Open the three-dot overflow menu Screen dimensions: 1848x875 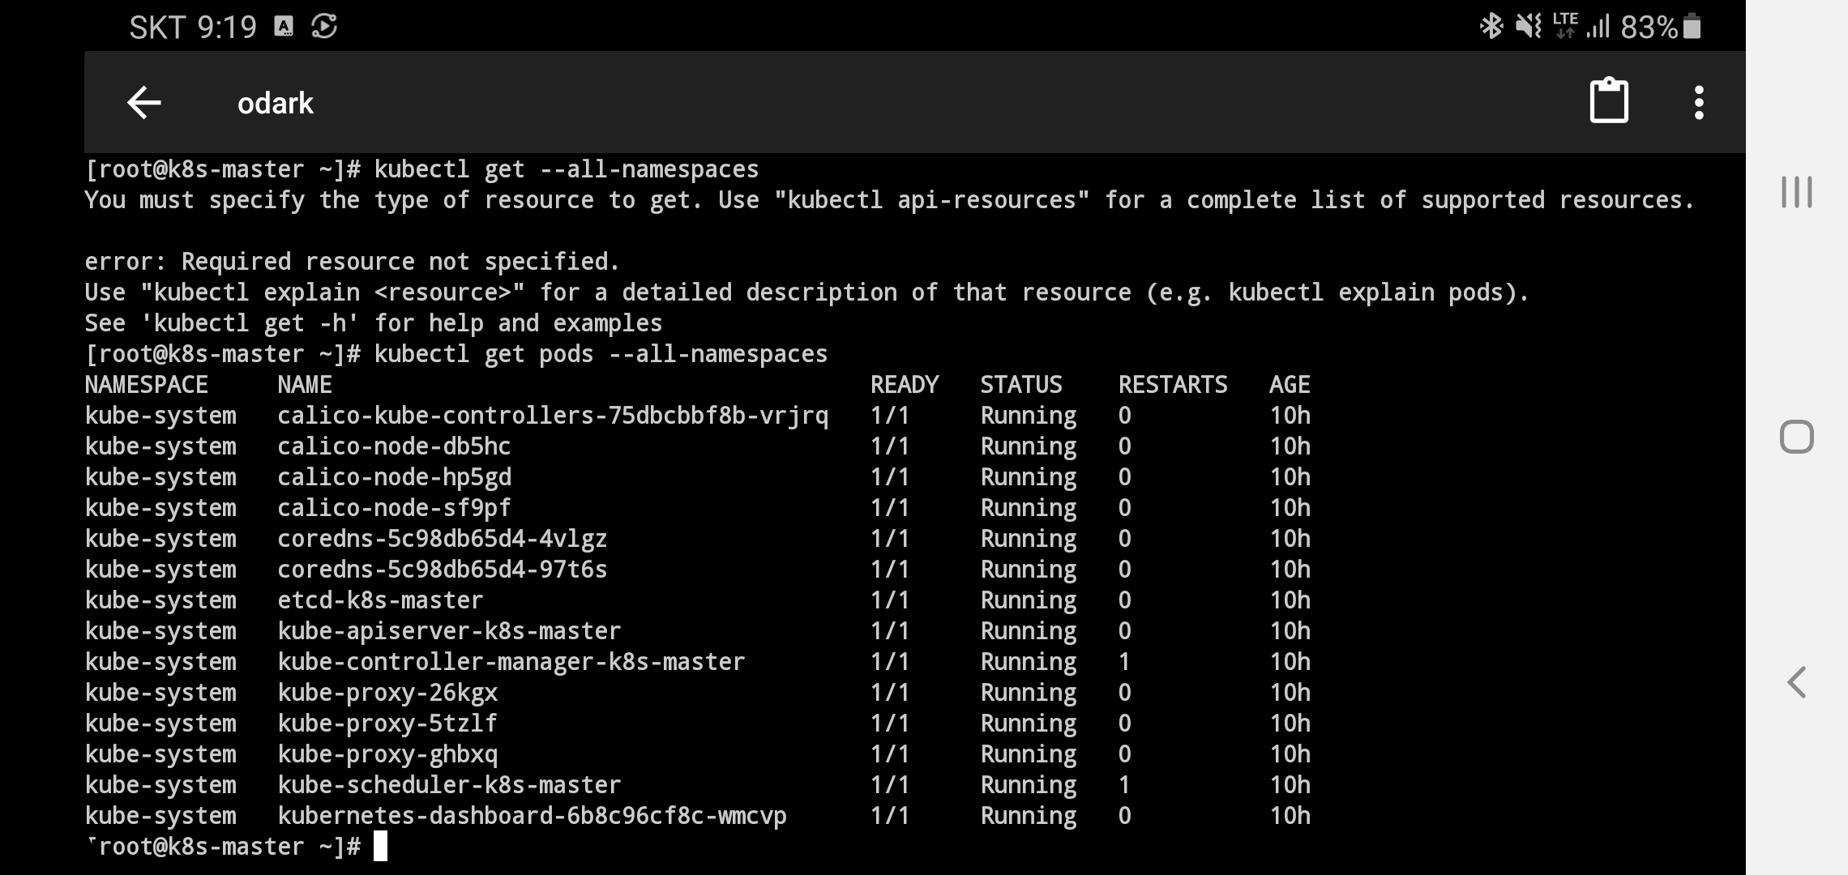tap(1699, 103)
